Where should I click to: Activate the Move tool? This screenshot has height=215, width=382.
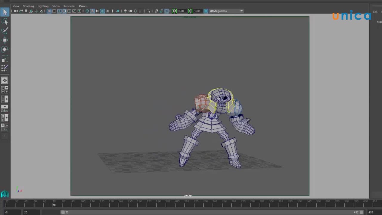pyautogui.click(x=5, y=40)
